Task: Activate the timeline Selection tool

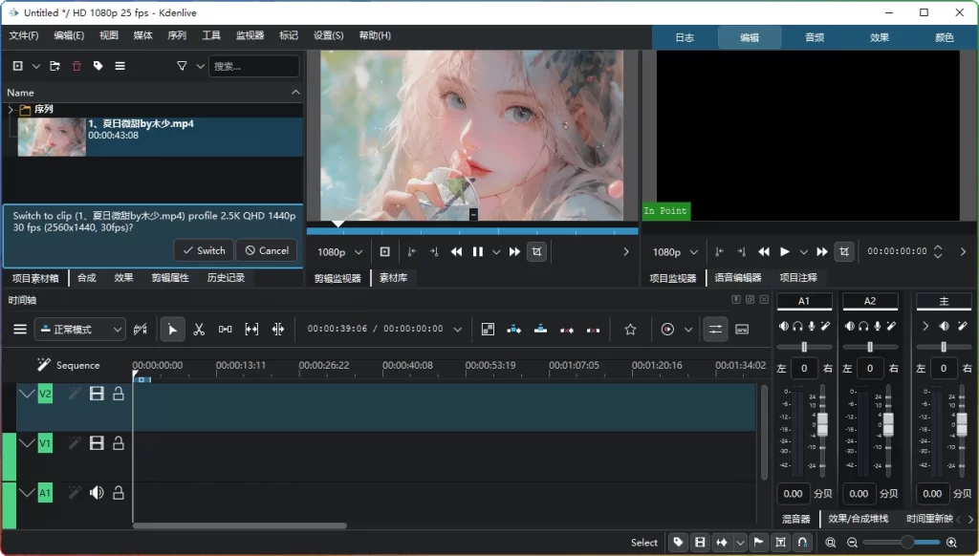Action: (x=173, y=328)
